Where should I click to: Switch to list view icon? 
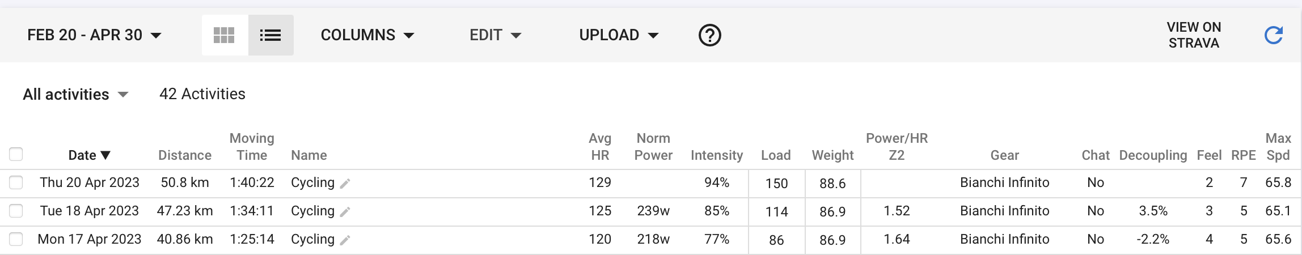pyautogui.click(x=270, y=35)
